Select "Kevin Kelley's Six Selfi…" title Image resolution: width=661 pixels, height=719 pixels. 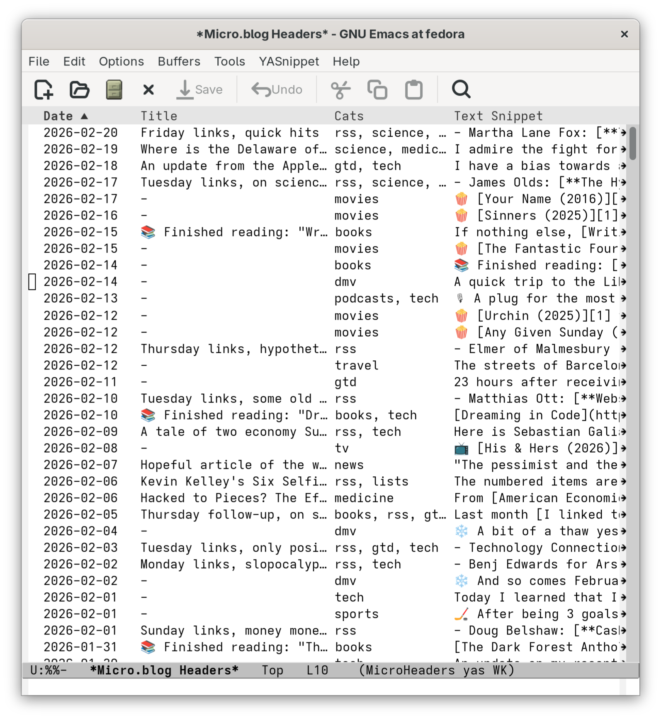(233, 481)
